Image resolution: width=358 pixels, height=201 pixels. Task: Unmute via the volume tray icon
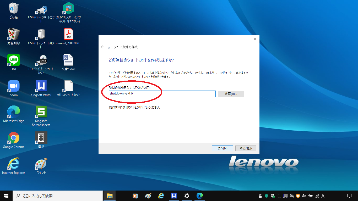pos(304,196)
